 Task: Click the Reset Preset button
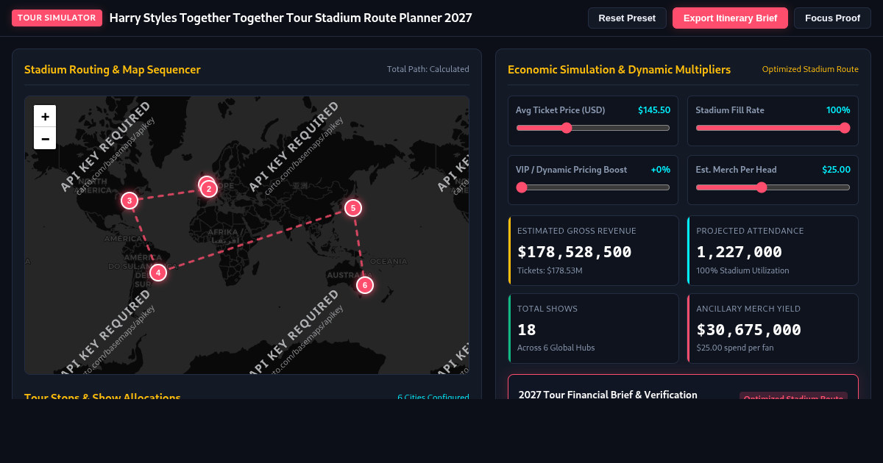pos(627,18)
